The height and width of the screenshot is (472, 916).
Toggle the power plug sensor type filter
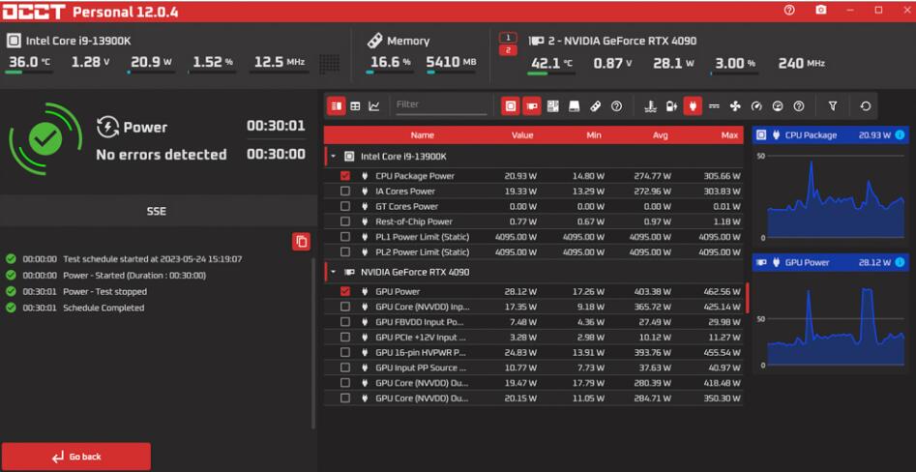(x=693, y=105)
